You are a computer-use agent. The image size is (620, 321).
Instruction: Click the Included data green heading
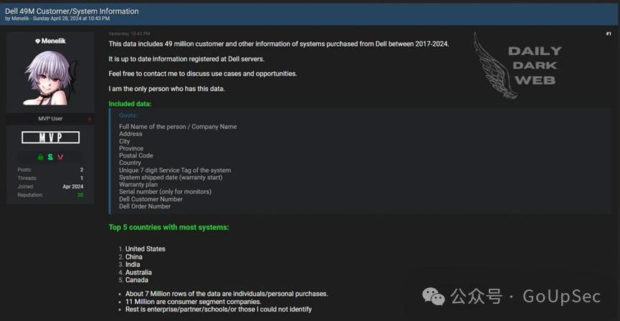point(130,104)
